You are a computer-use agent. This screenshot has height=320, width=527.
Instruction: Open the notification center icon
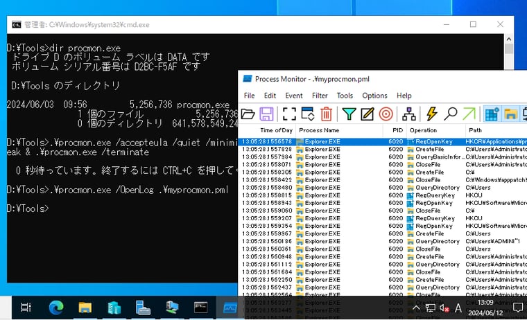tap(517, 308)
